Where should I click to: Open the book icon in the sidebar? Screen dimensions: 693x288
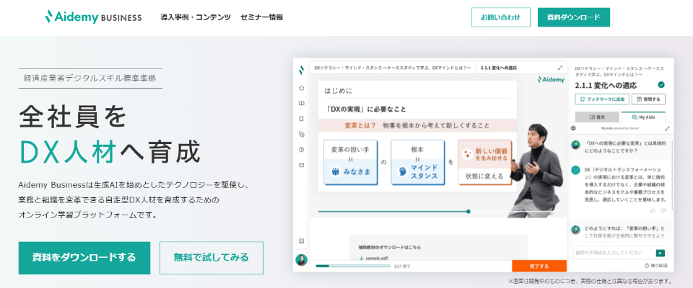(x=302, y=103)
